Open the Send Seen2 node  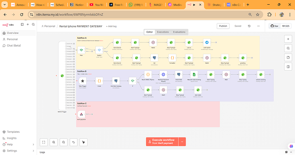pyautogui.click(x=117, y=58)
